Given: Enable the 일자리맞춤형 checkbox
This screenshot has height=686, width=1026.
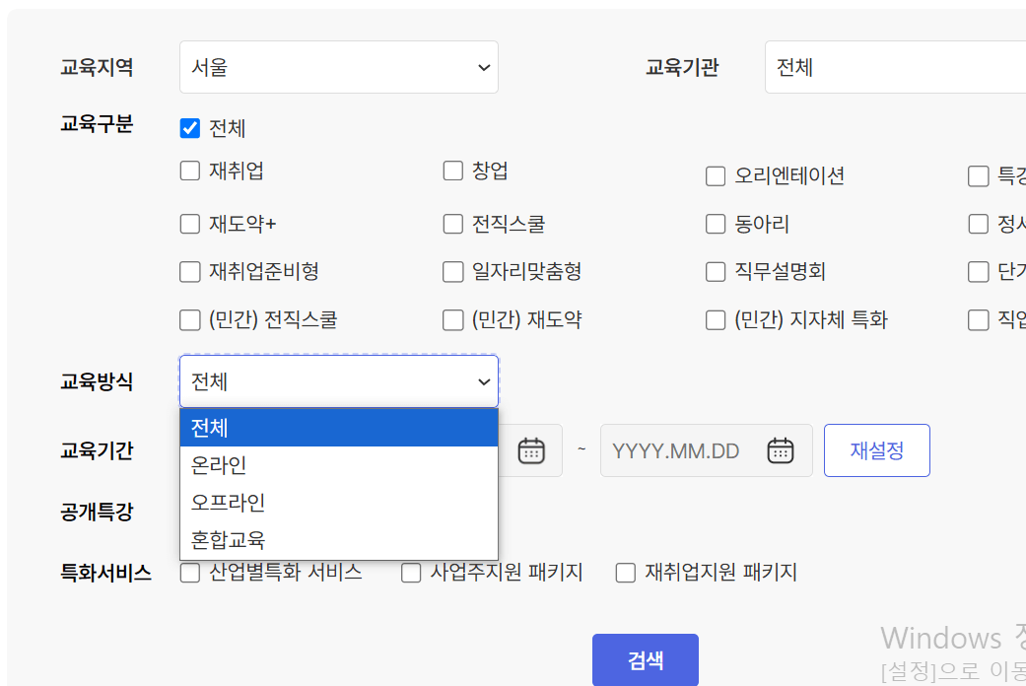Looking at the screenshot, I should (x=452, y=271).
